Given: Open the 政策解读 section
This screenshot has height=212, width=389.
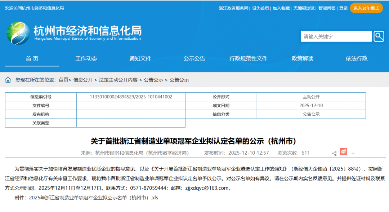Looking at the screenshot, I should tap(303, 58).
